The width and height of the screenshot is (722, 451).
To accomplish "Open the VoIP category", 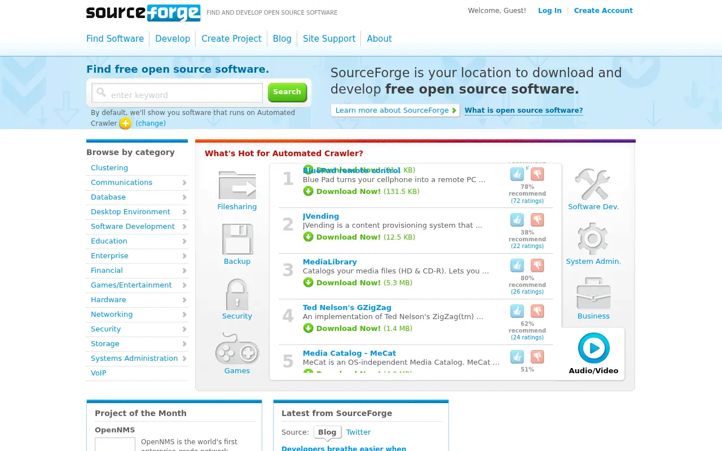I will tap(99, 373).
